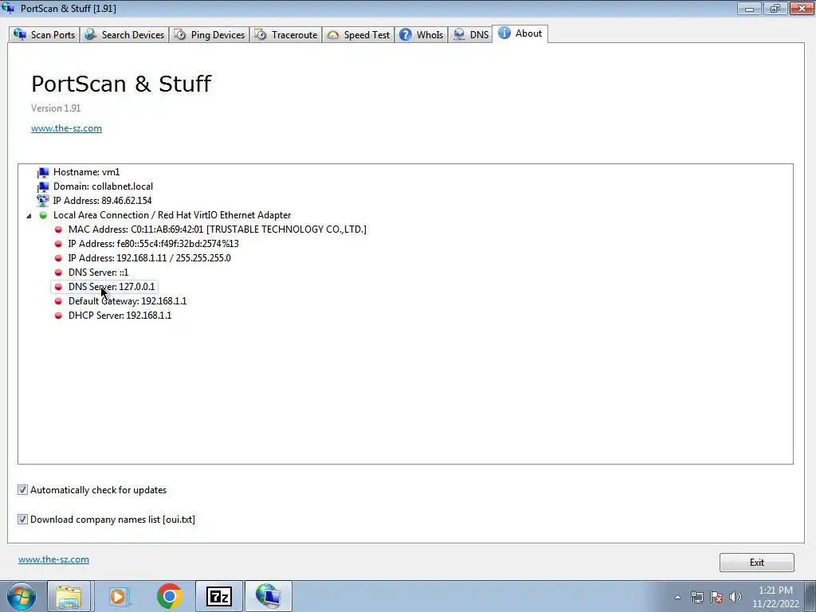Screen dimensions: 816x612
Task: Select the MAC Address C0:11:AB:69:42:01 row
Action: 218,229
